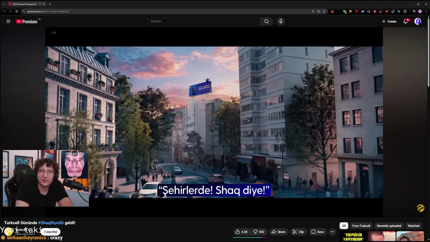Open the Extensions puzzle-piece menu

(x=405, y=11)
